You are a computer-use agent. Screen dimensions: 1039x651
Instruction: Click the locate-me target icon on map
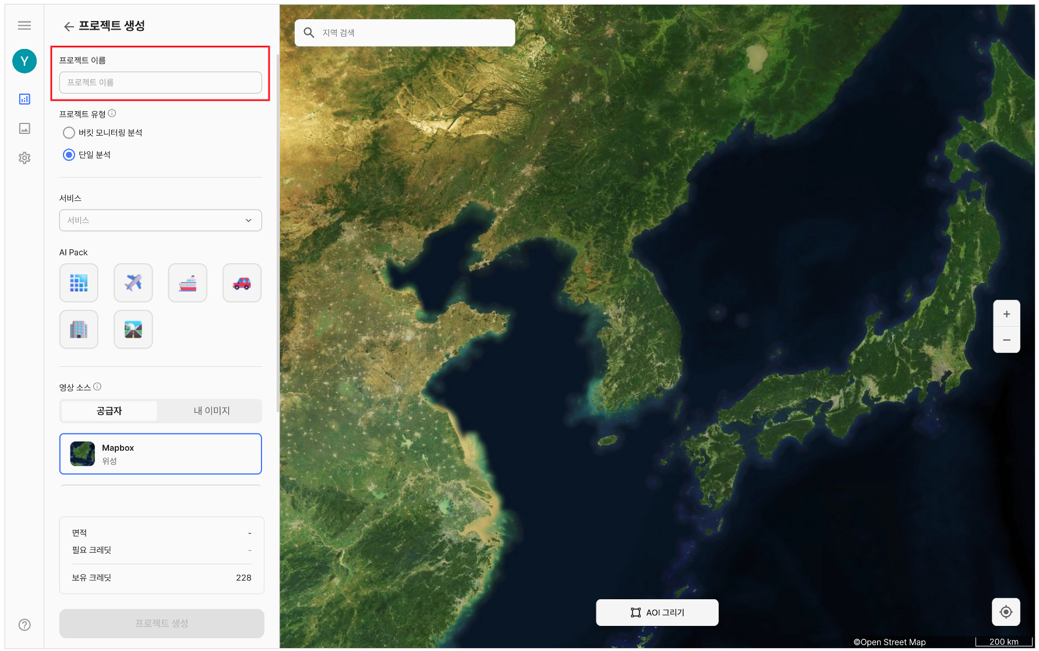(x=1006, y=612)
